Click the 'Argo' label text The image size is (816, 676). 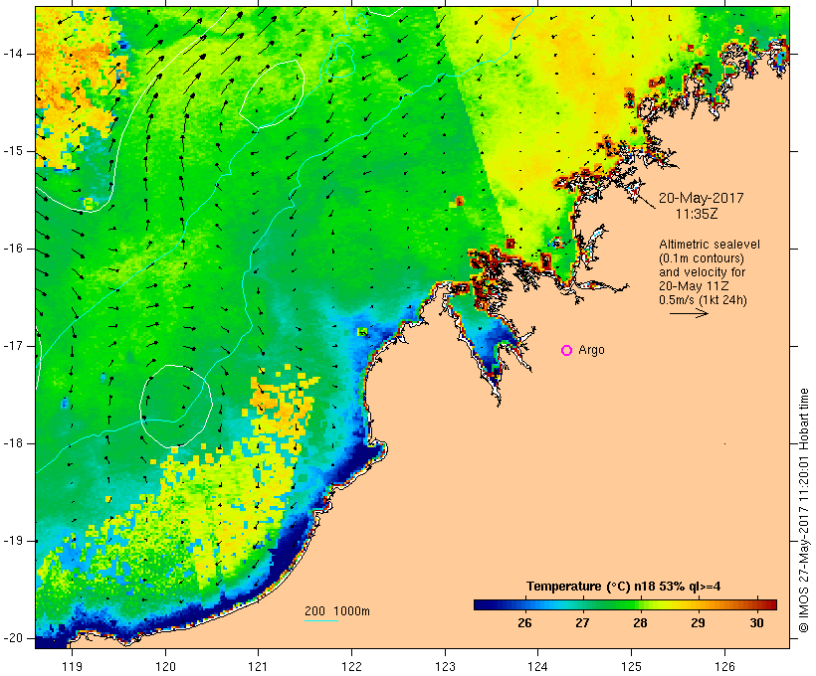(x=592, y=351)
